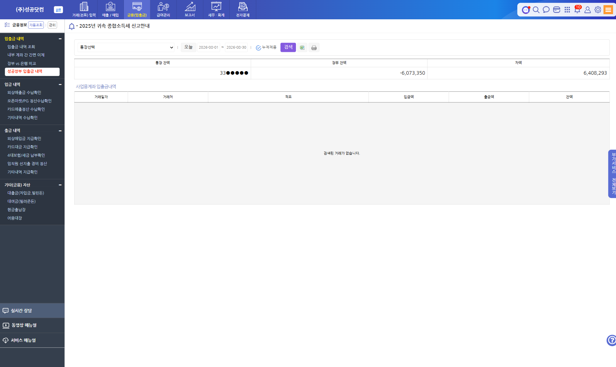Click the end date field 2026-08-30
The image size is (616, 367).
[236, 47]
